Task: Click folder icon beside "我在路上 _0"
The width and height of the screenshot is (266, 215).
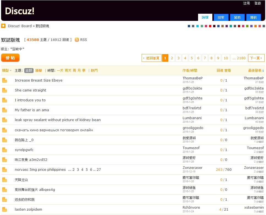Action: coord(5,140)
